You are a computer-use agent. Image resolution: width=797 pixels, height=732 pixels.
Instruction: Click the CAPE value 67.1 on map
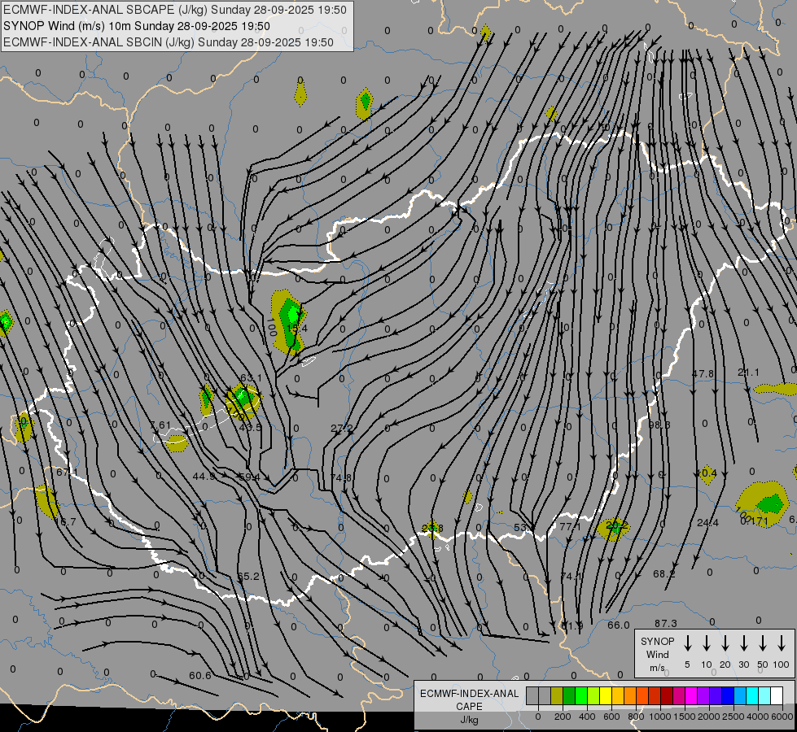point(67,472)
